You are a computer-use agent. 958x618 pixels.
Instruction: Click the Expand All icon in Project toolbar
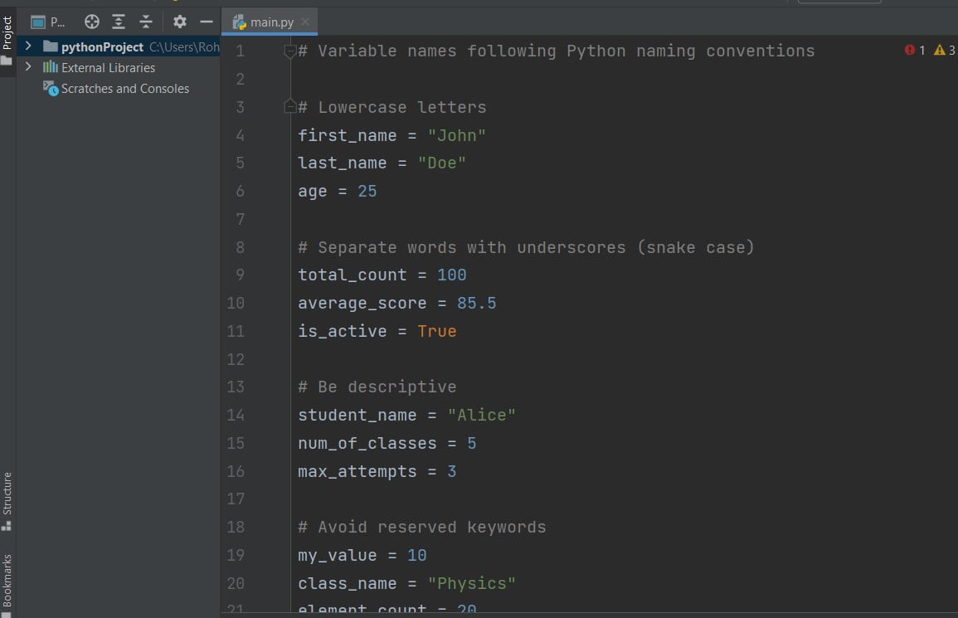118,22
